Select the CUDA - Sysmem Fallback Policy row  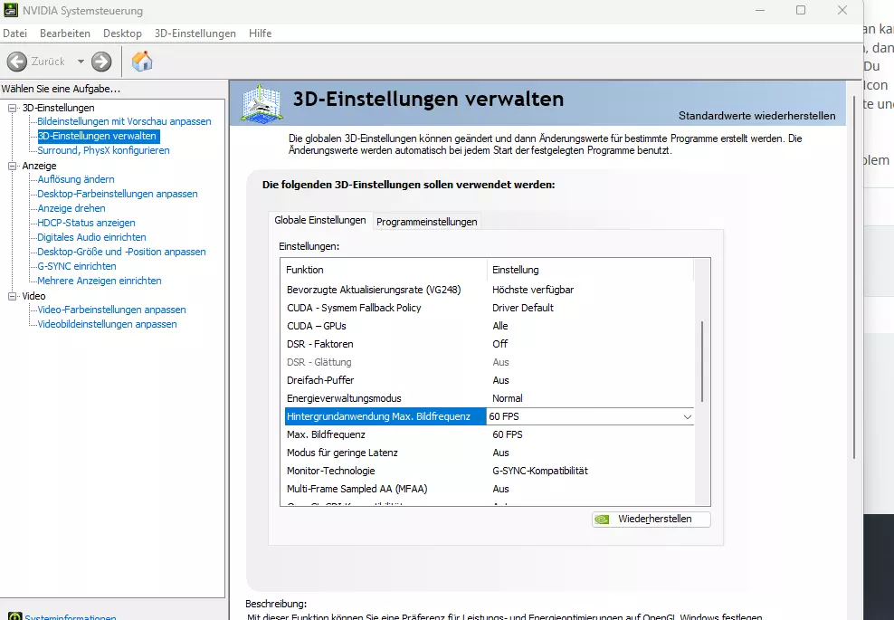coord(490,308)
